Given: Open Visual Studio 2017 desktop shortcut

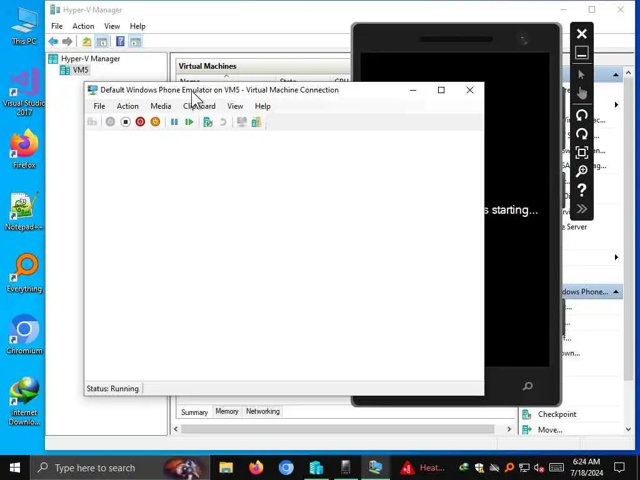Looking at the screenshot, I should pyautogui.click(x=24, y=92).
